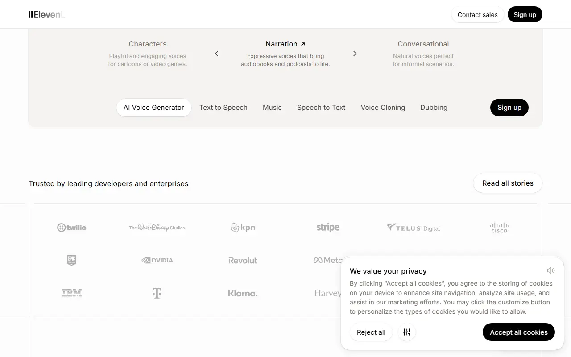Click the Klarna logo
Image resolution: width=571 pixels, height=357 pixels.
point(243,293)
